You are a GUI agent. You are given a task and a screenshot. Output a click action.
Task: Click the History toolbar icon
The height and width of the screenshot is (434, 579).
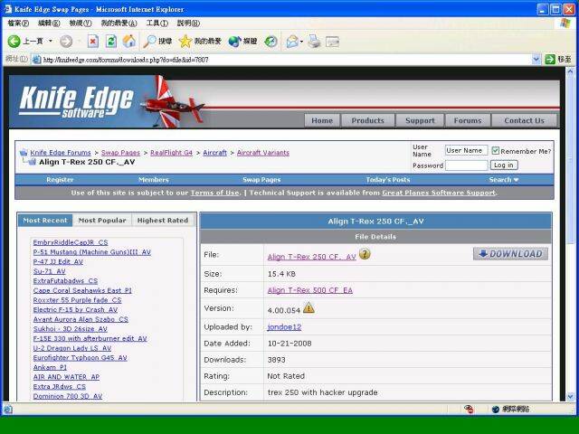pyautogui.click(x=271, y=42)
